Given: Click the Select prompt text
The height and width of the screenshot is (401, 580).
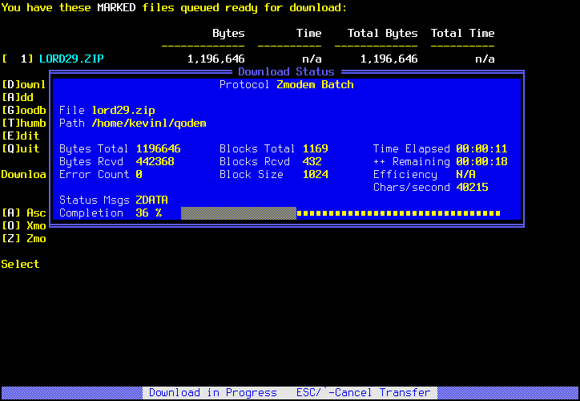Looking at the screenshot, I should (20, 264).
